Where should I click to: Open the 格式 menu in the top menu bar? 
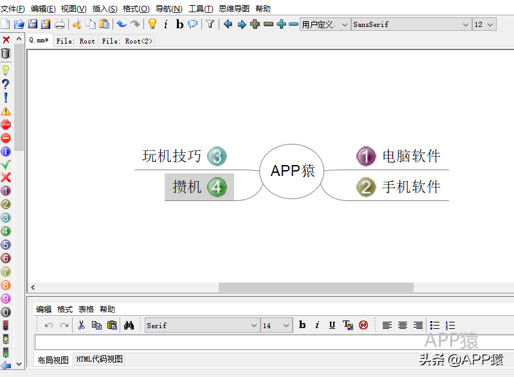pos(136,9)
